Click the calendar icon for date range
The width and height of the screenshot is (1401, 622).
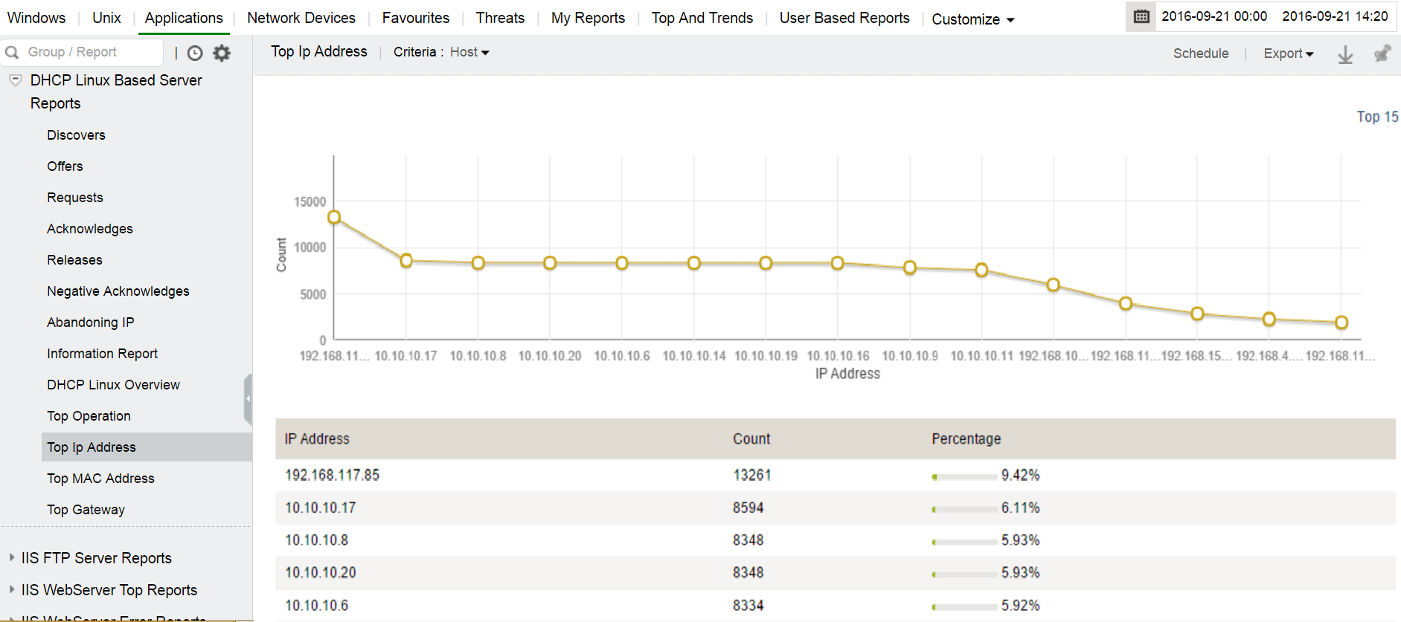(1141, 16)
